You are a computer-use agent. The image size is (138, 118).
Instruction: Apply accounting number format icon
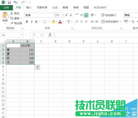[x=126, y=22]
